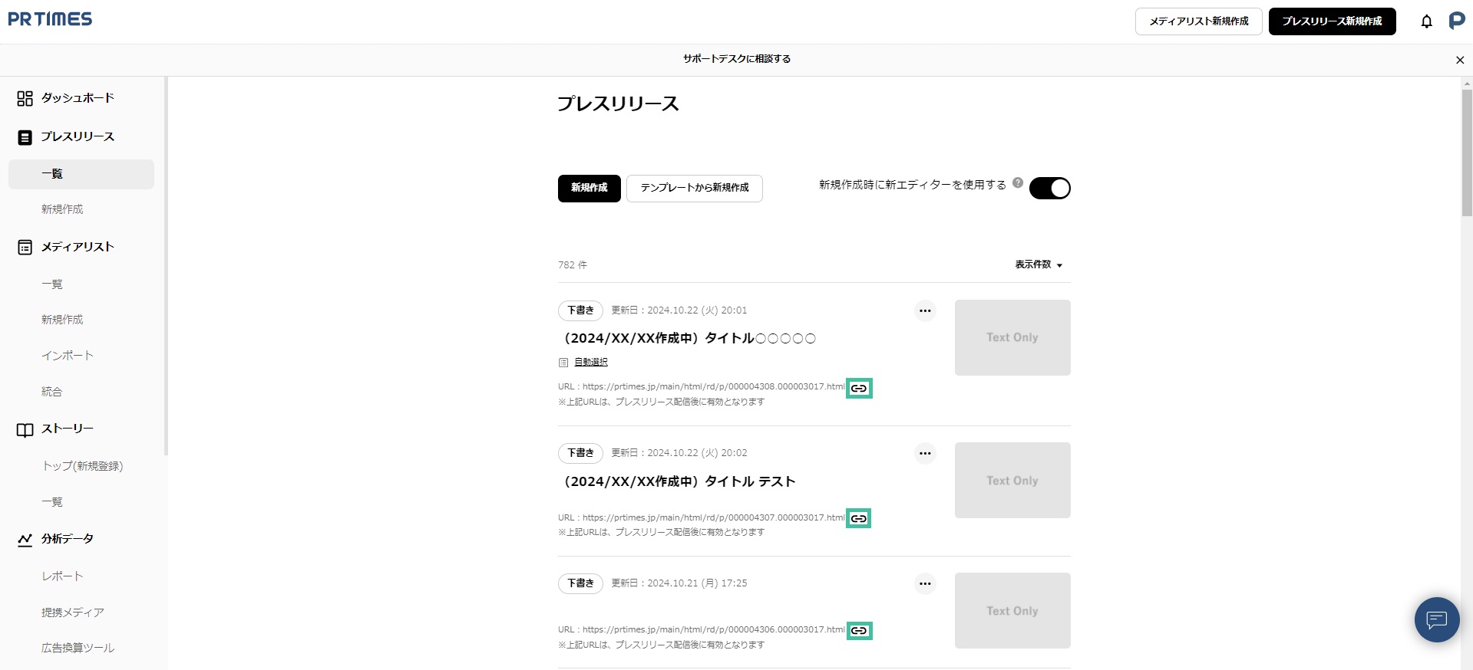
Task: Click the first release Text Only thumbnail
Action: click(x=1012, y=337)
